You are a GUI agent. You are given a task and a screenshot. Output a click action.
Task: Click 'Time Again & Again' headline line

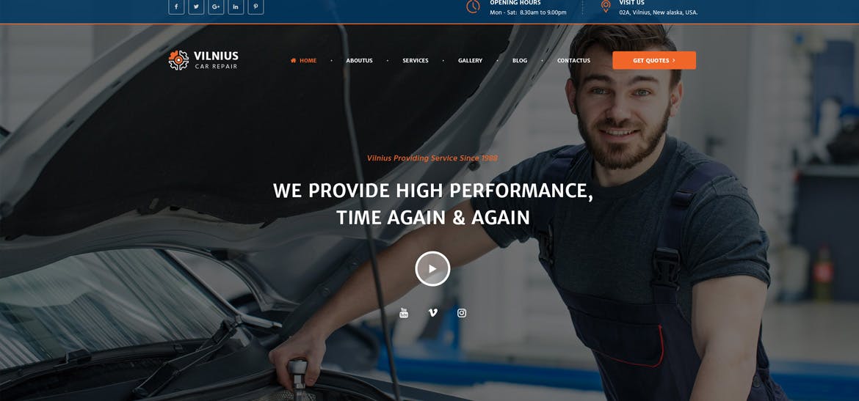(432, 217)
